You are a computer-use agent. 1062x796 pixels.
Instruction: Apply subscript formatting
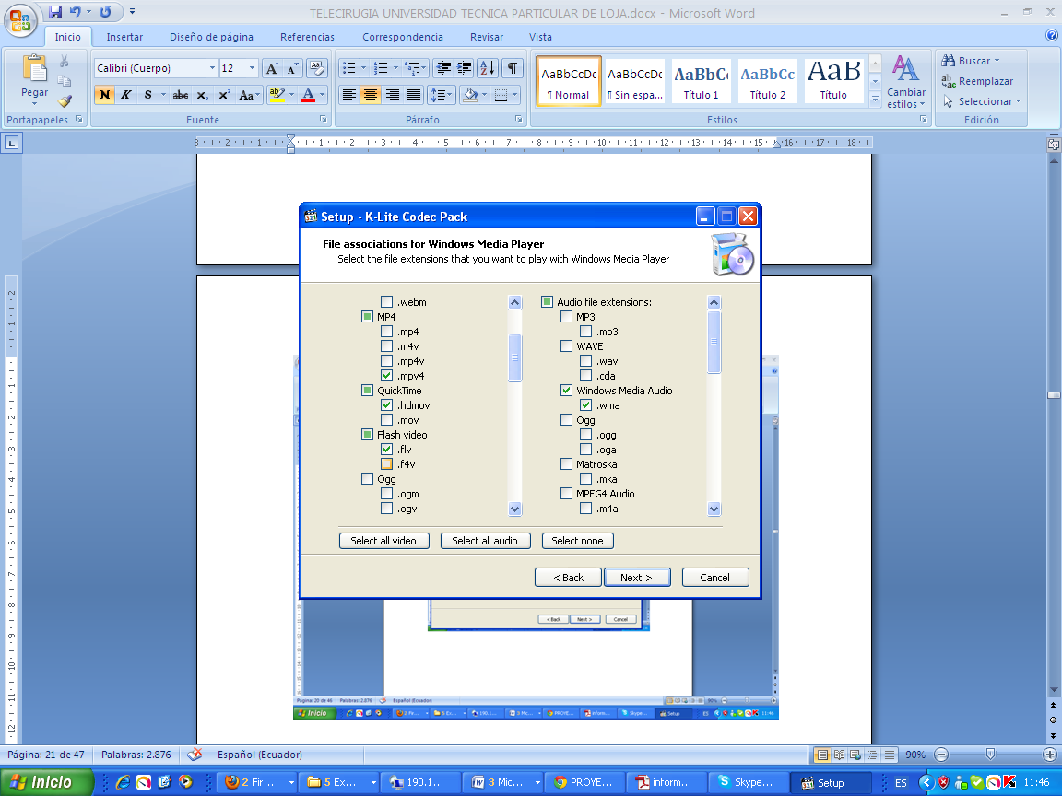coord(203,95)
